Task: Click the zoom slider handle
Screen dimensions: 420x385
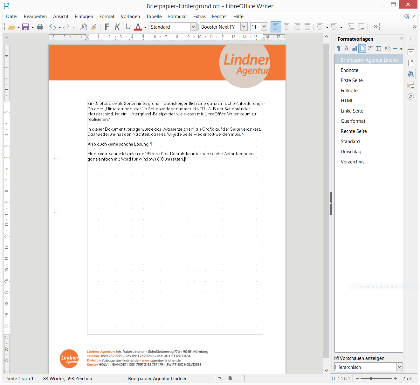Action: [x=371, y=378]
